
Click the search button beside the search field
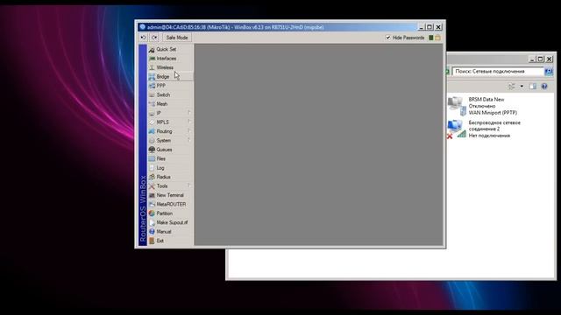pos(549,72)
